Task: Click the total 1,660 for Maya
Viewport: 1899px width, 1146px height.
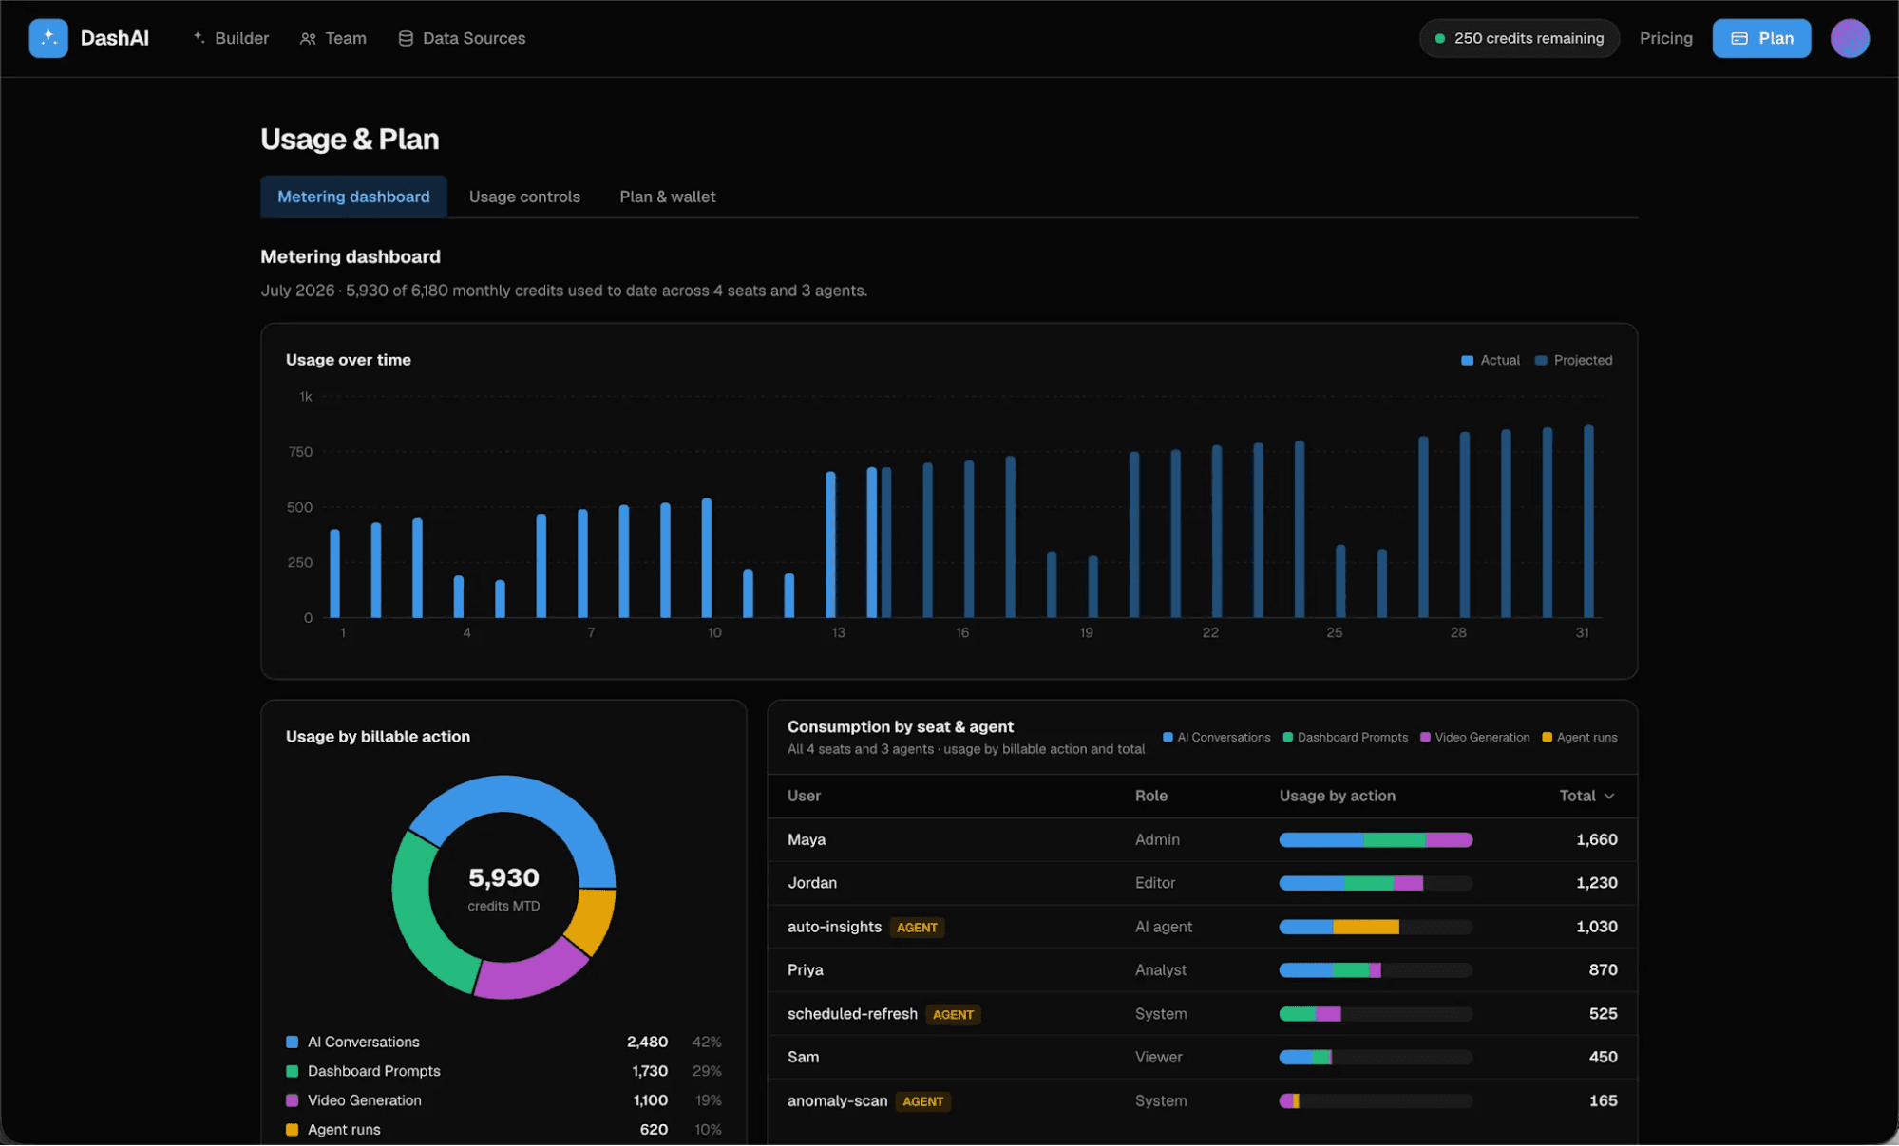Action: (1596, 840)
